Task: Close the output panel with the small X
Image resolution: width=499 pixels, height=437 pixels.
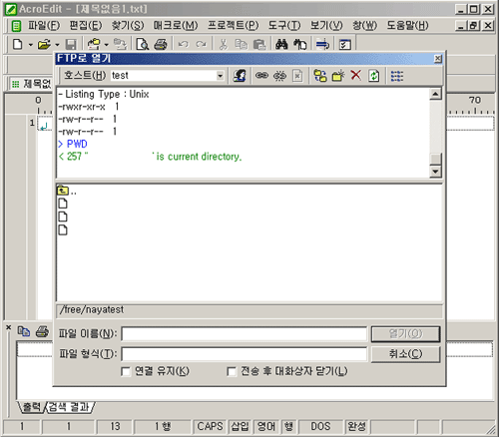Action: click(9, 327)
